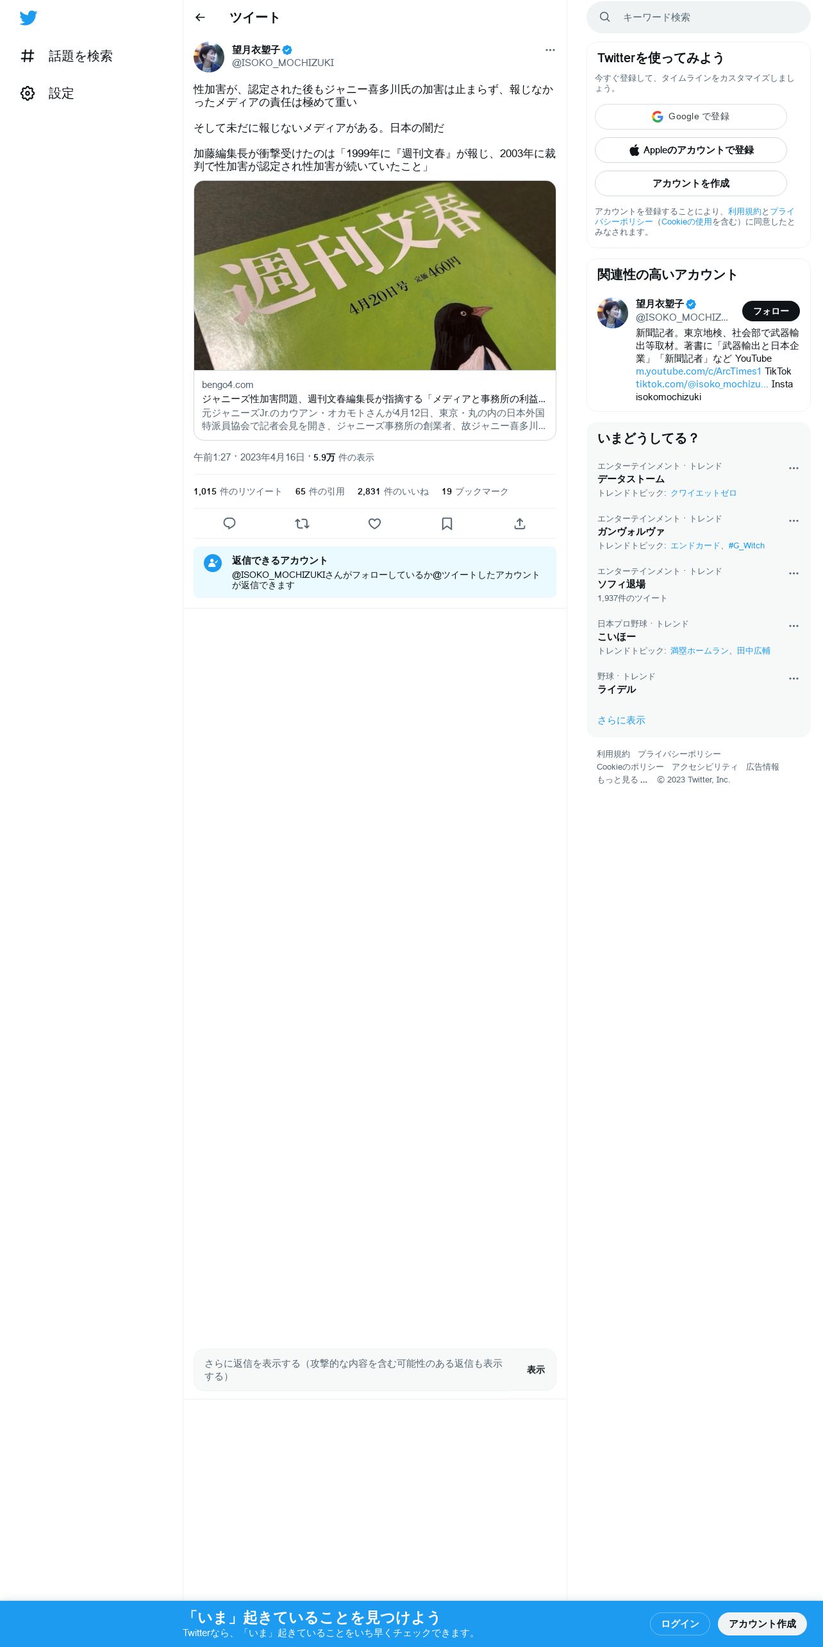The height and width of the screenshot is (1647, 823).
Task: Open the Cookieの使用 link
Action: (686, 222)
